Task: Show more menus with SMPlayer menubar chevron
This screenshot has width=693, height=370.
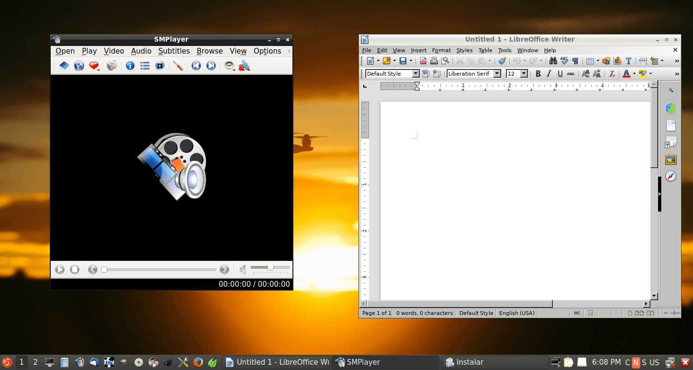Action: [289, 51]
